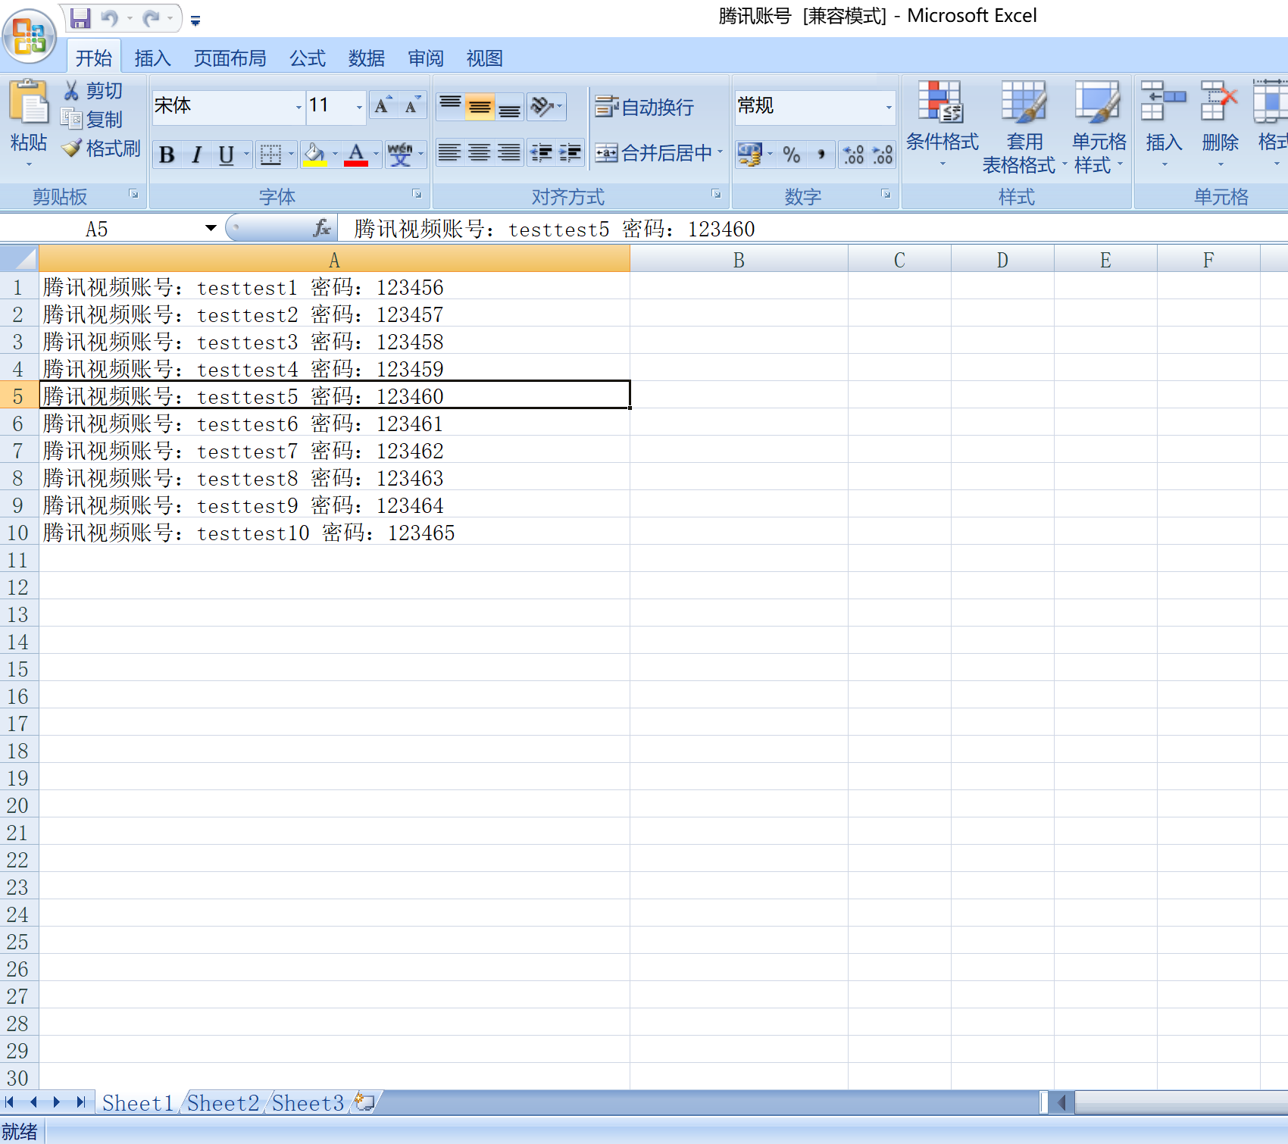The width and height of the screenshot is (1288, 1144).
Task: Go to last sheet navigation arrow
Action: tap(81, 1102)
